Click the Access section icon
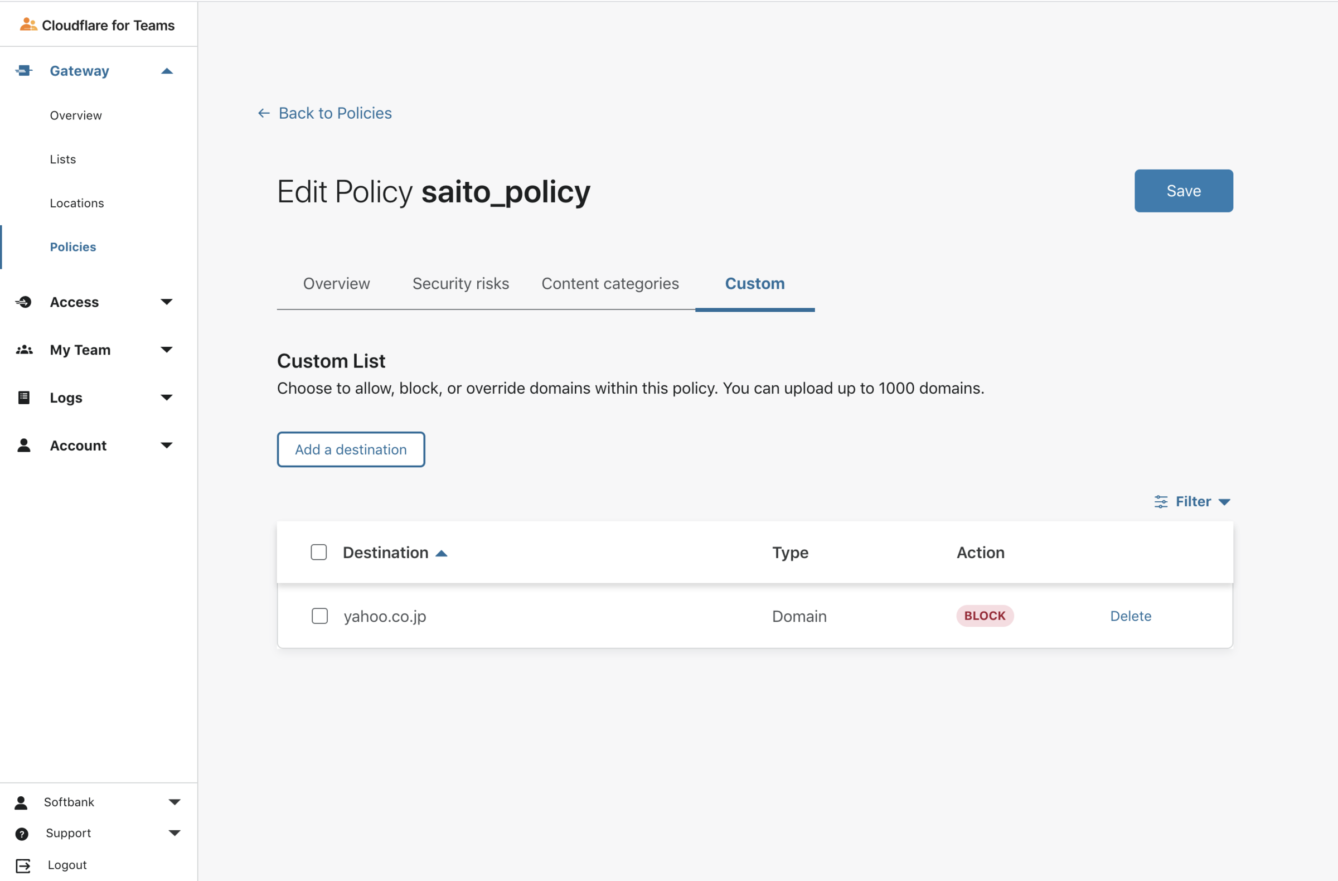The image size is (1338, 881). click(x=23, y=302)
